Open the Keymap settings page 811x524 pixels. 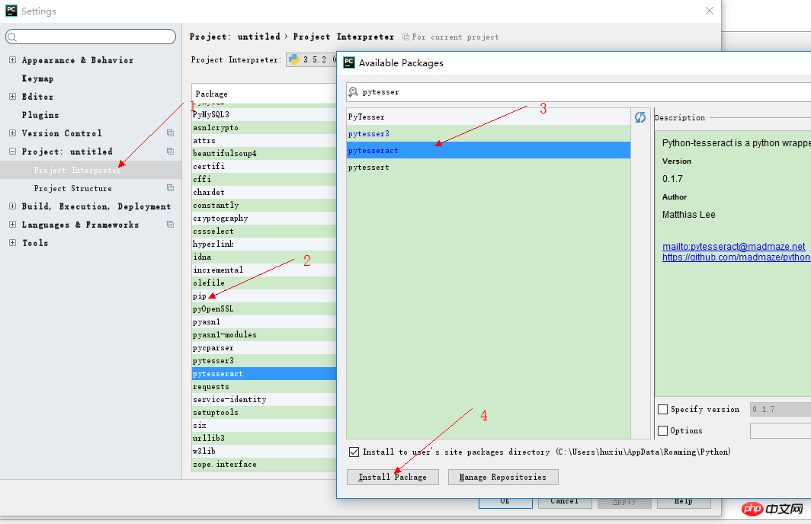click(37, 78)
